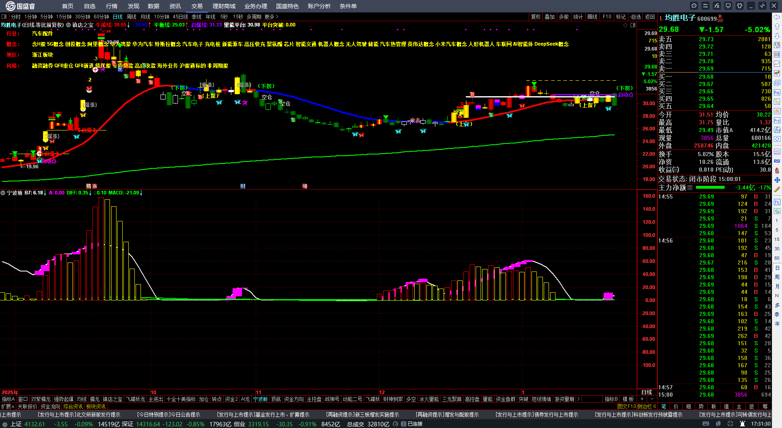This screenshot has width=782, height=428.
Task: Show more indicator tabs with right chevron
Action: coord(578,399)
